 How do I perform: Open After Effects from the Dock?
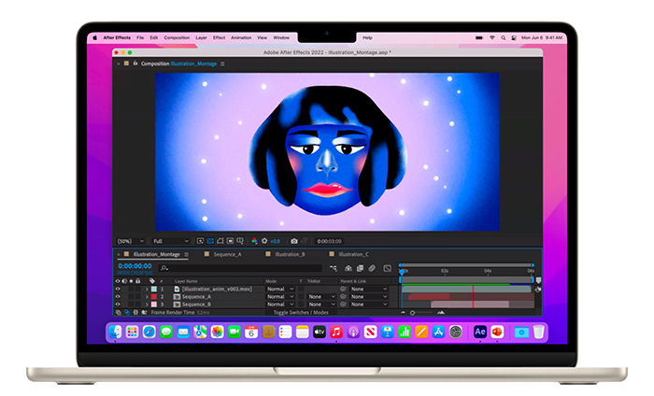[480, 332]
